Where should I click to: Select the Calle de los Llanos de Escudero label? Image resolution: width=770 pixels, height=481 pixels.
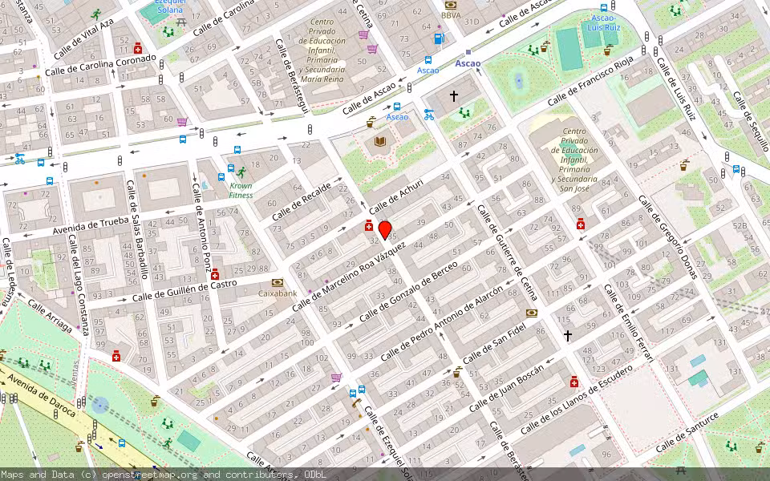577,399
